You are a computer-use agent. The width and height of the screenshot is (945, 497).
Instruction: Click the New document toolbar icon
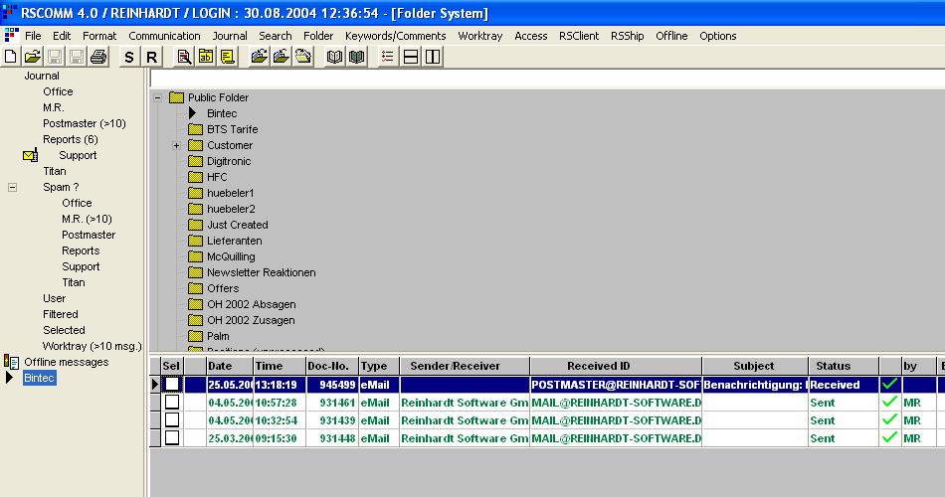(10, 58)
